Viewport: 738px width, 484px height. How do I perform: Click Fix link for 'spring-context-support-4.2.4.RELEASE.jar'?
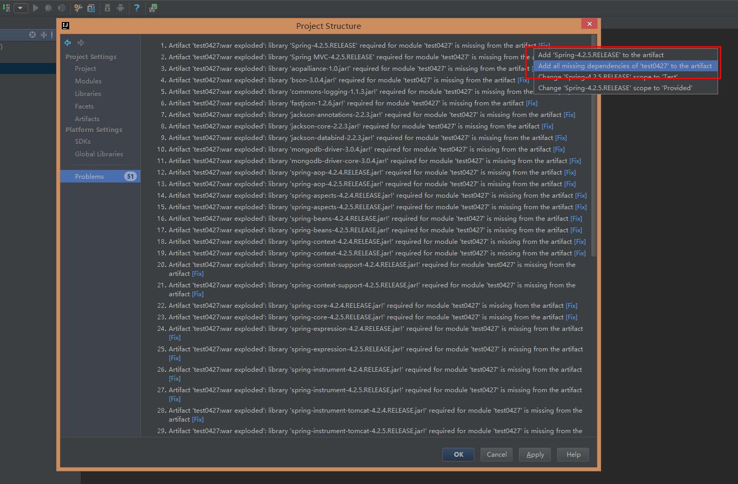198,274
